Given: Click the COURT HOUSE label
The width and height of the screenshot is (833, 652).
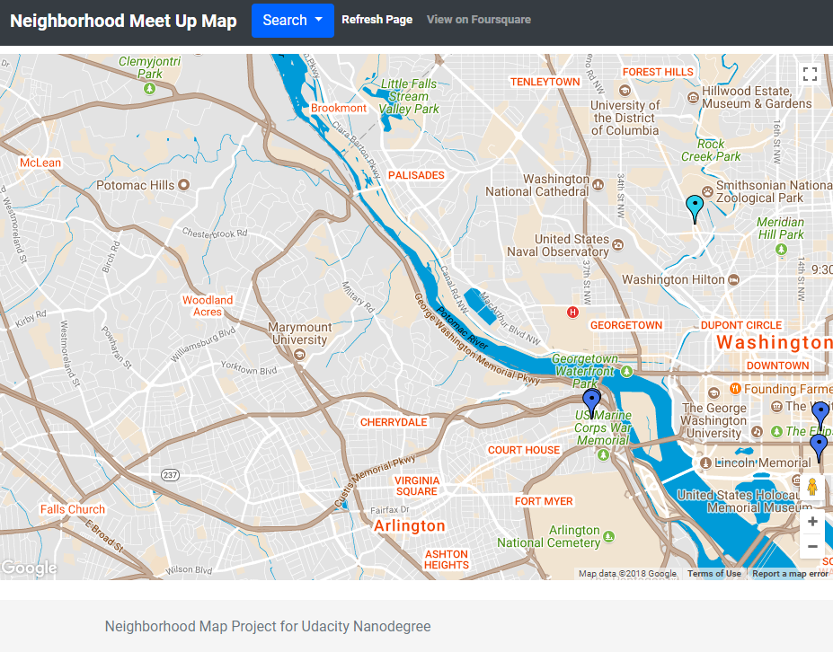Looking at the screenshot, I should [524, 450].
